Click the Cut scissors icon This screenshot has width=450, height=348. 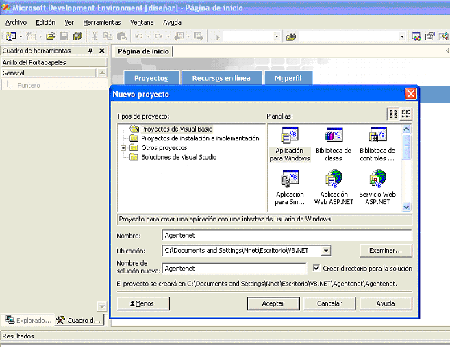[95, 36]
